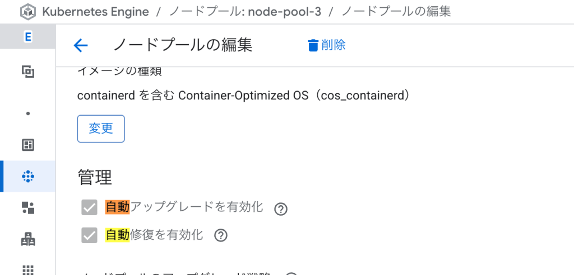Click the 削除 trash button

[x=327, y=45]
